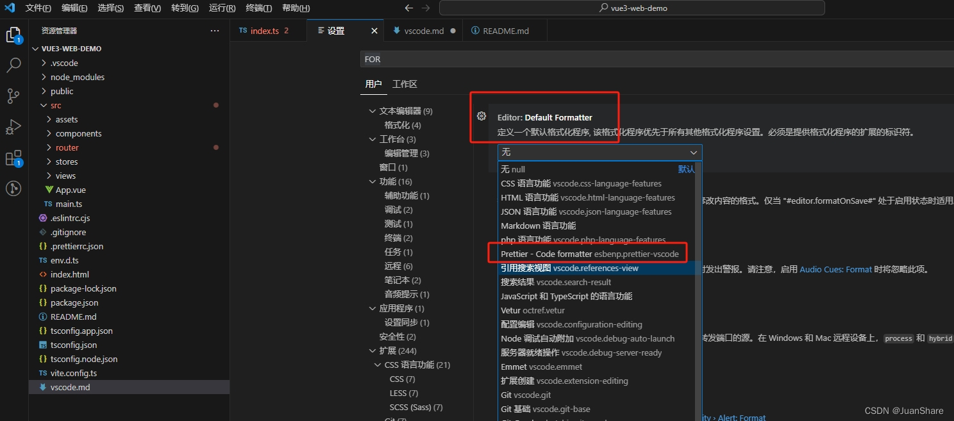
Task: Select 用户 settings tab
Action: click(x=373, y=84)
